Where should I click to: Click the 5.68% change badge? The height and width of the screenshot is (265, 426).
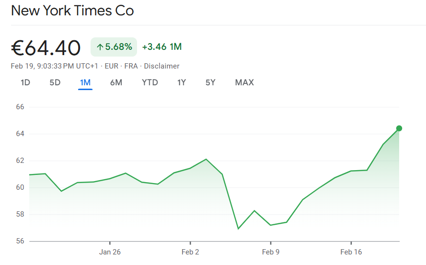click(114, 47)
